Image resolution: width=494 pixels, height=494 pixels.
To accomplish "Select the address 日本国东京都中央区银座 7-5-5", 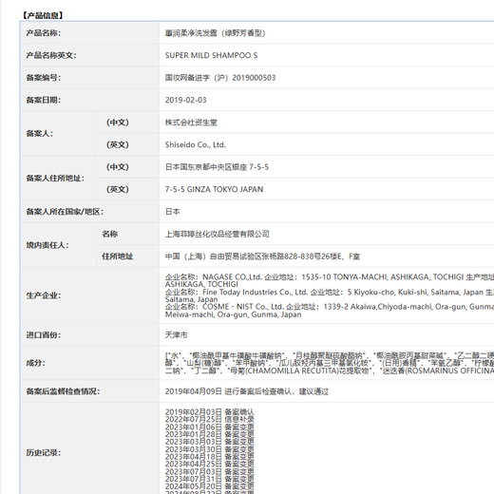I will [x=217, y=167].
